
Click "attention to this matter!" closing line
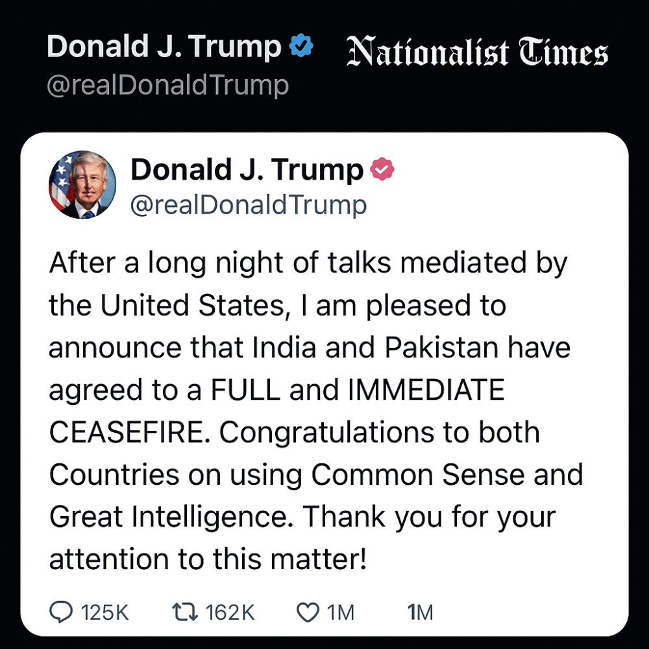pos(208,559)
